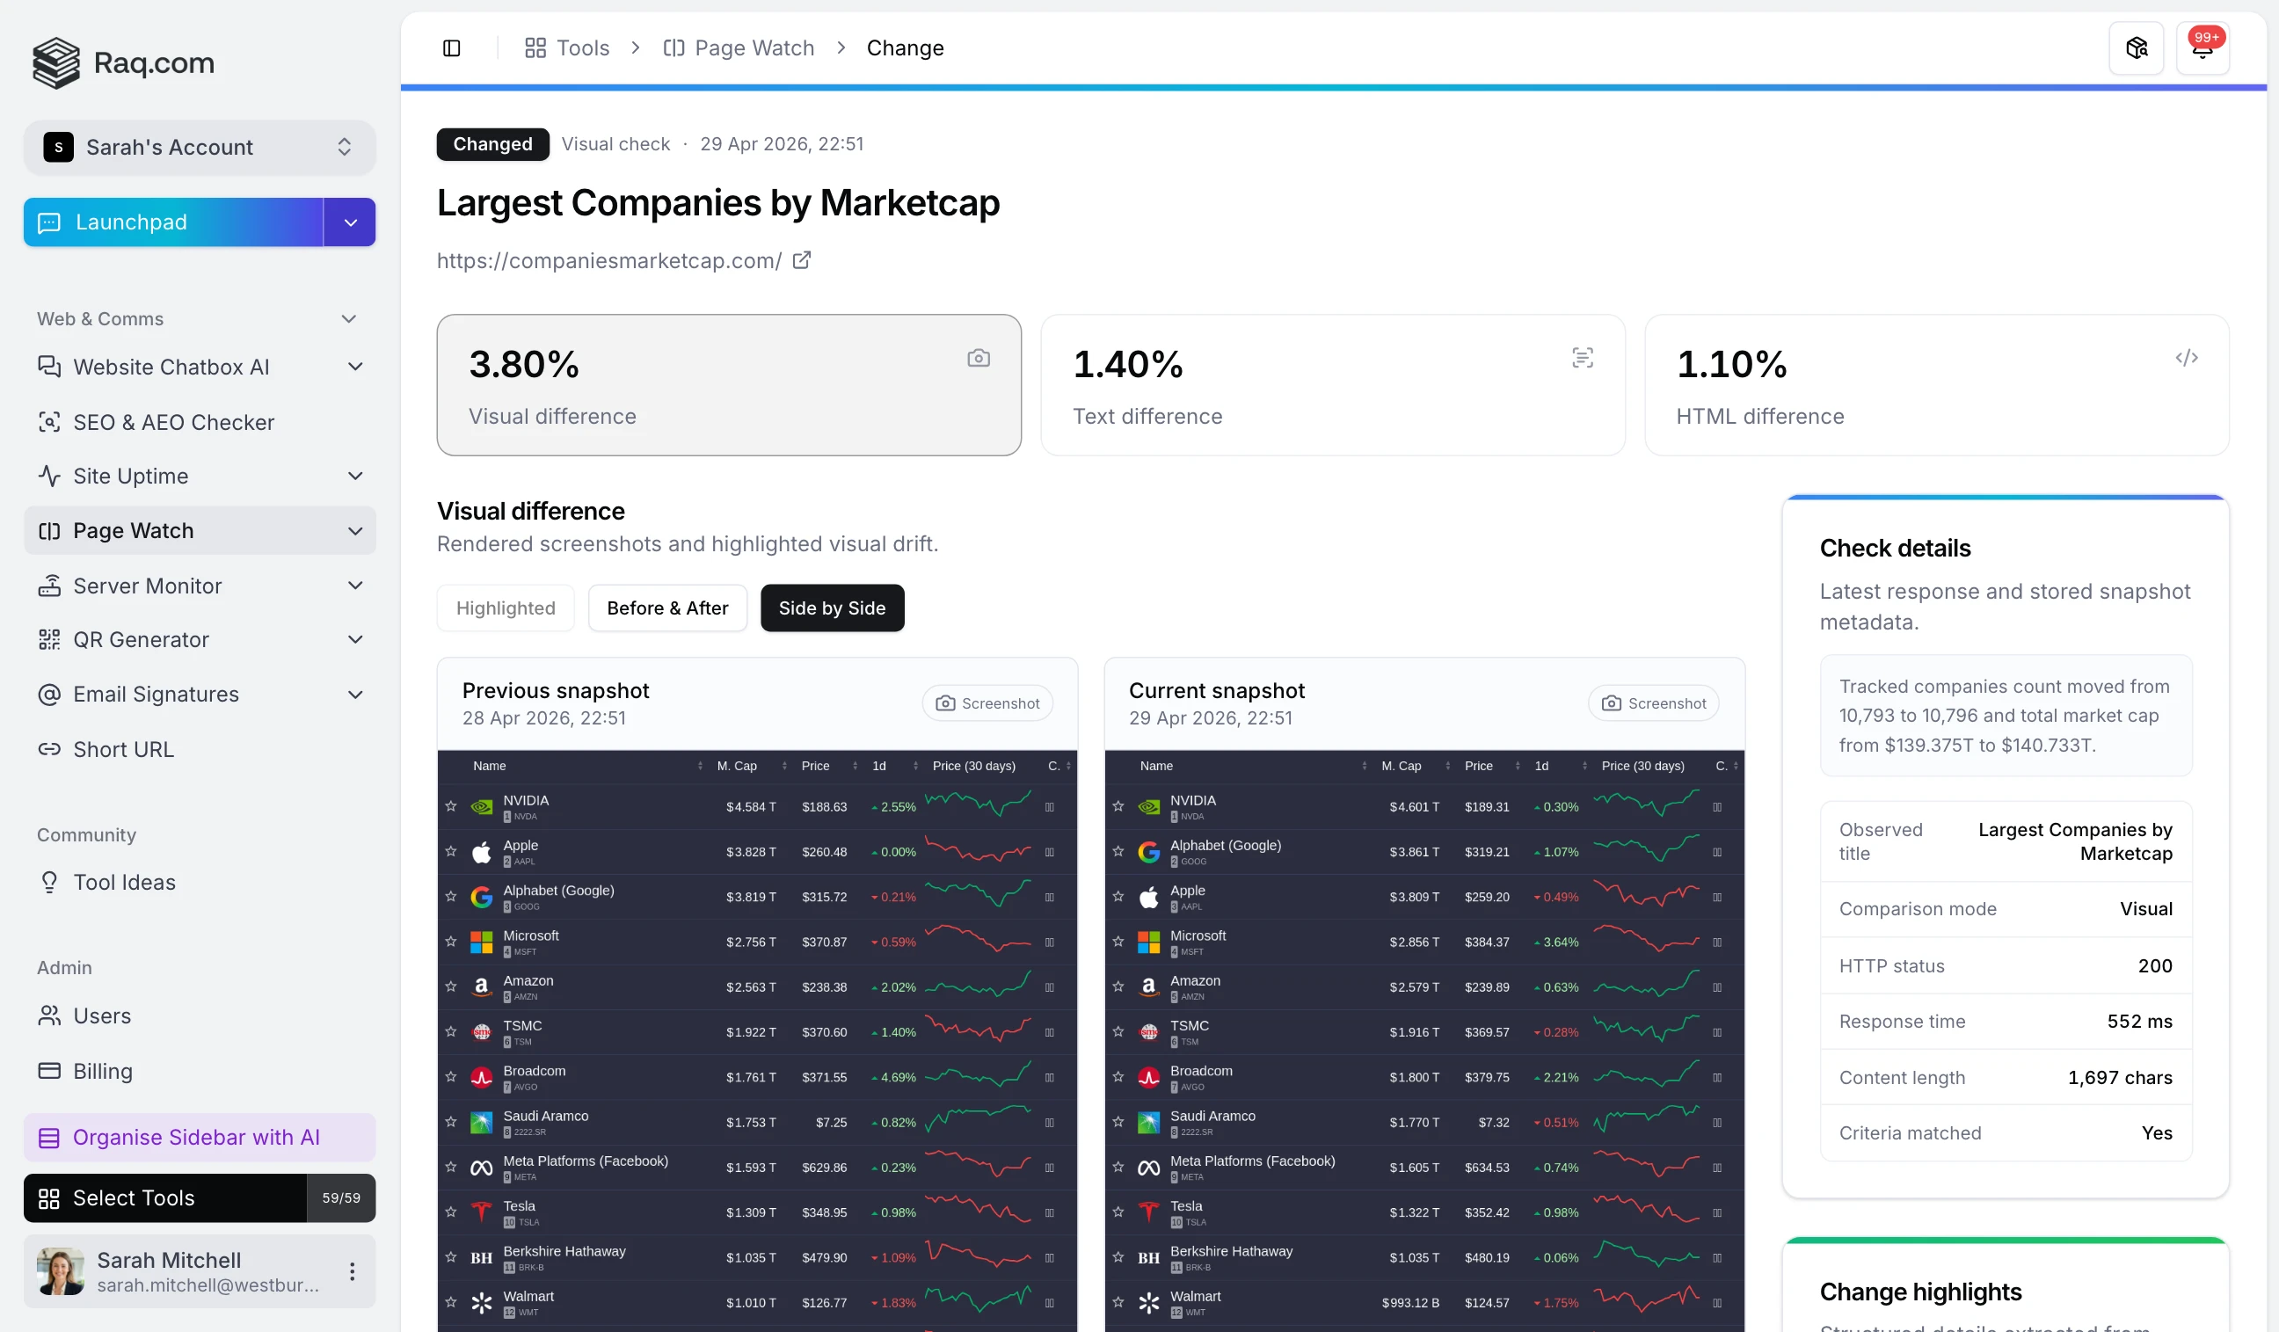2279x1332 pixels.
Task: Open the Users admin section
Action: coord(102,1015)
